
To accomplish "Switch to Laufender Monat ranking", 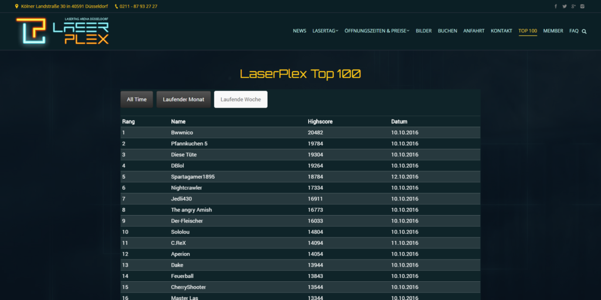I will pos(184,100).
